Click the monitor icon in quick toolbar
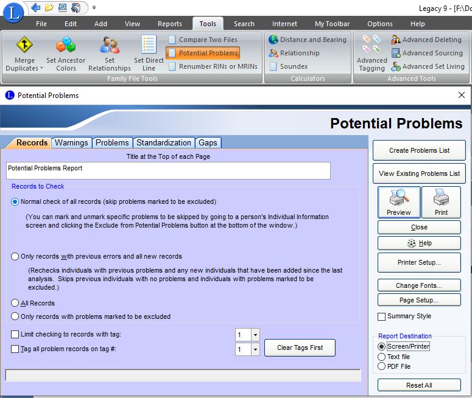 pos(62,7)
